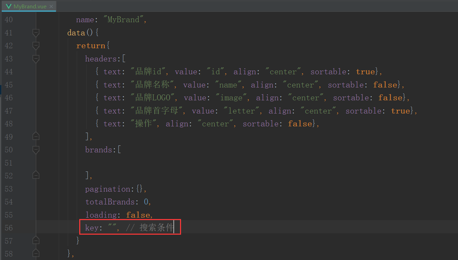
Task: Click line number 46 in the gutter
Action: pyautogui.click(x=9, y=98)
